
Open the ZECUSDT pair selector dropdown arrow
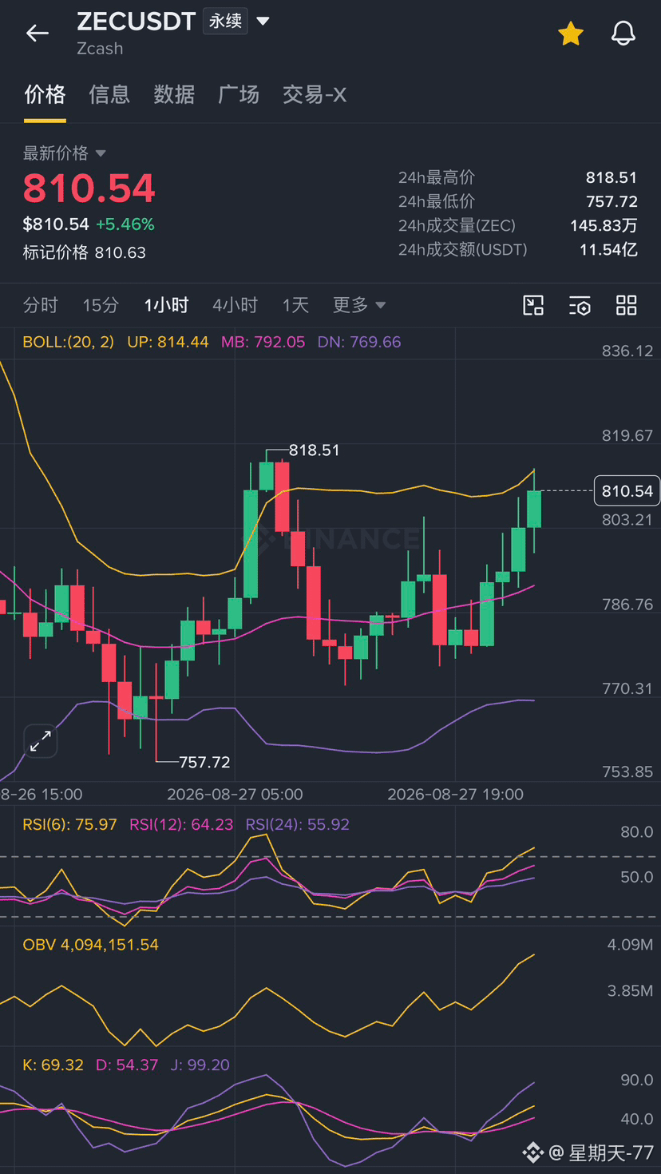coord(262,22)
